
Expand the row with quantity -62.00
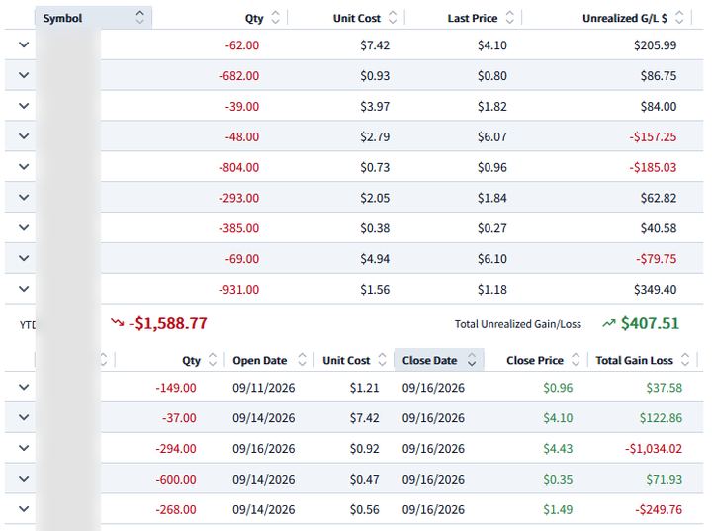[x=24, y=44]
